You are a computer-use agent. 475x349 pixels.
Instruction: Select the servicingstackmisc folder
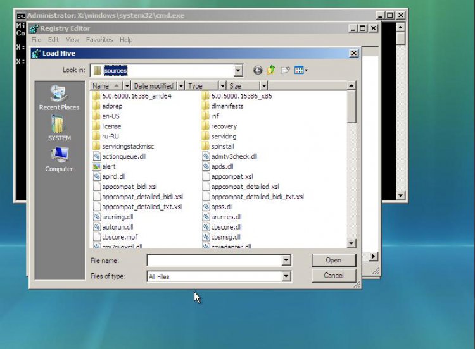pyautogui.click(x=123, y=147)
